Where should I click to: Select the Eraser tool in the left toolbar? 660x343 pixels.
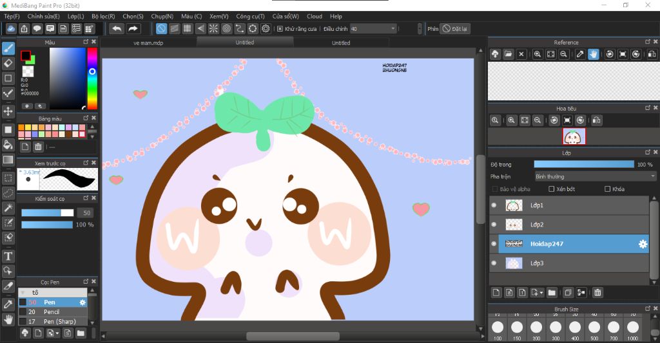pyautogui.click(x=8, y=63)
